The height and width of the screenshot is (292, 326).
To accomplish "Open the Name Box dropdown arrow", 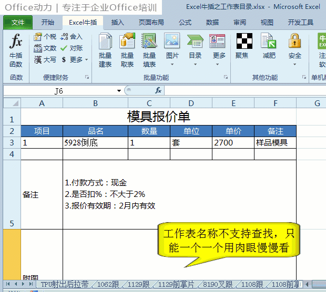I will 119,91.
